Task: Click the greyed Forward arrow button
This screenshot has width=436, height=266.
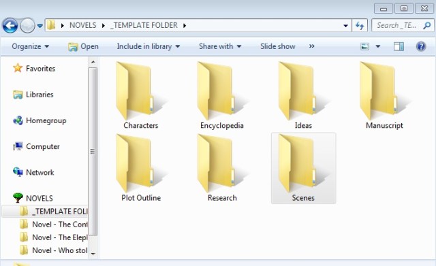Action: click(27, 26)
